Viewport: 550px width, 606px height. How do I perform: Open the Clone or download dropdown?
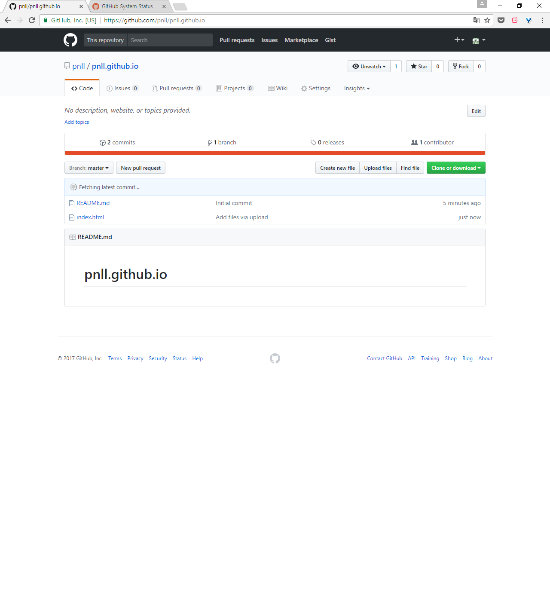pyautogui.click(x=456, y=168)
